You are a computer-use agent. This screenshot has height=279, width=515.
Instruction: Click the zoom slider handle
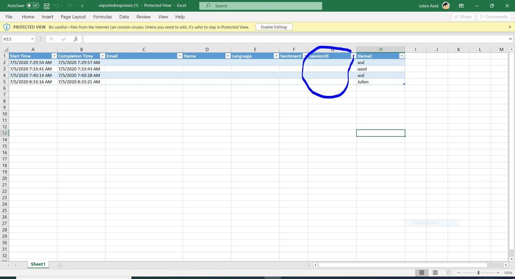[x=478, y=273]
